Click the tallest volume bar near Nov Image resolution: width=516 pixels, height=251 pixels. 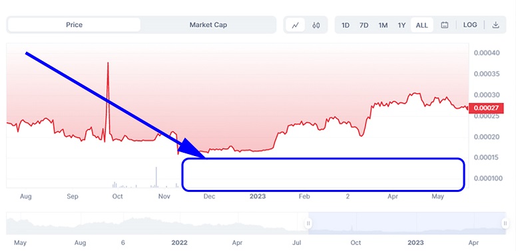click(x=156, y=177)
